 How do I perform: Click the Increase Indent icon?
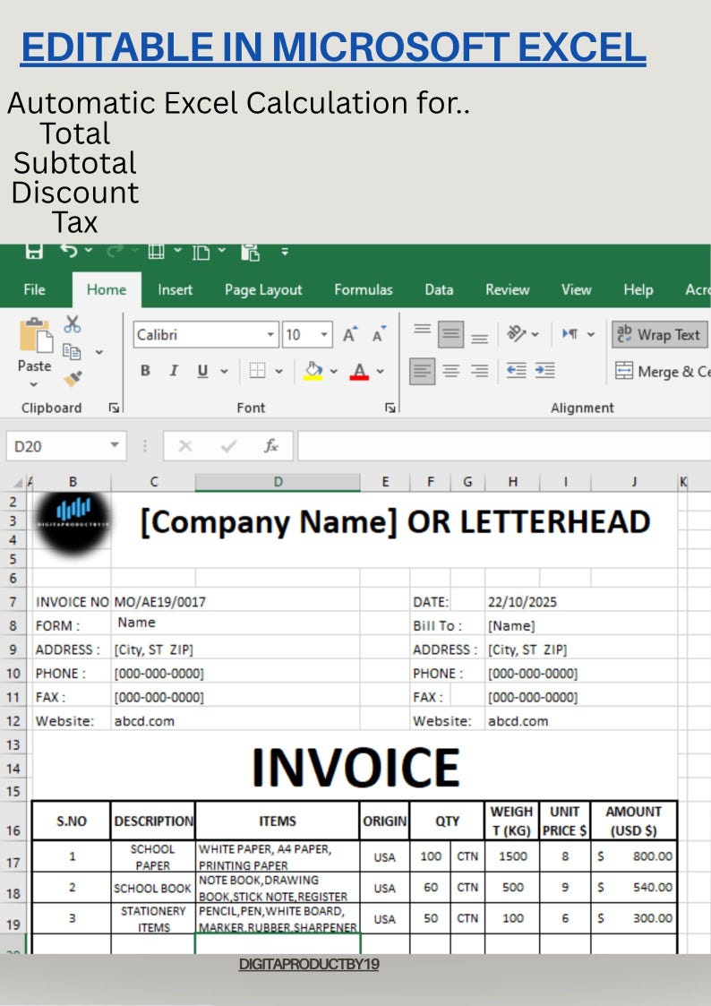[545, 371]
